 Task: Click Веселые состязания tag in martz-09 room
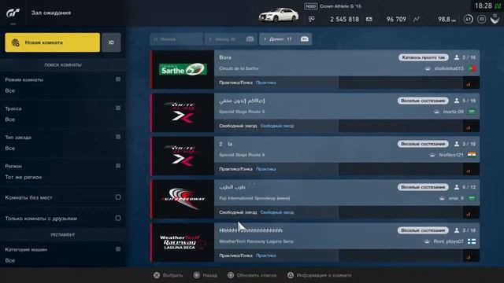(423, 101)
